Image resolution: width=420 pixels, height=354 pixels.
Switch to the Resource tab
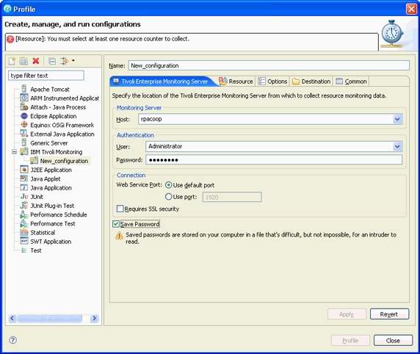coord(236,82)
